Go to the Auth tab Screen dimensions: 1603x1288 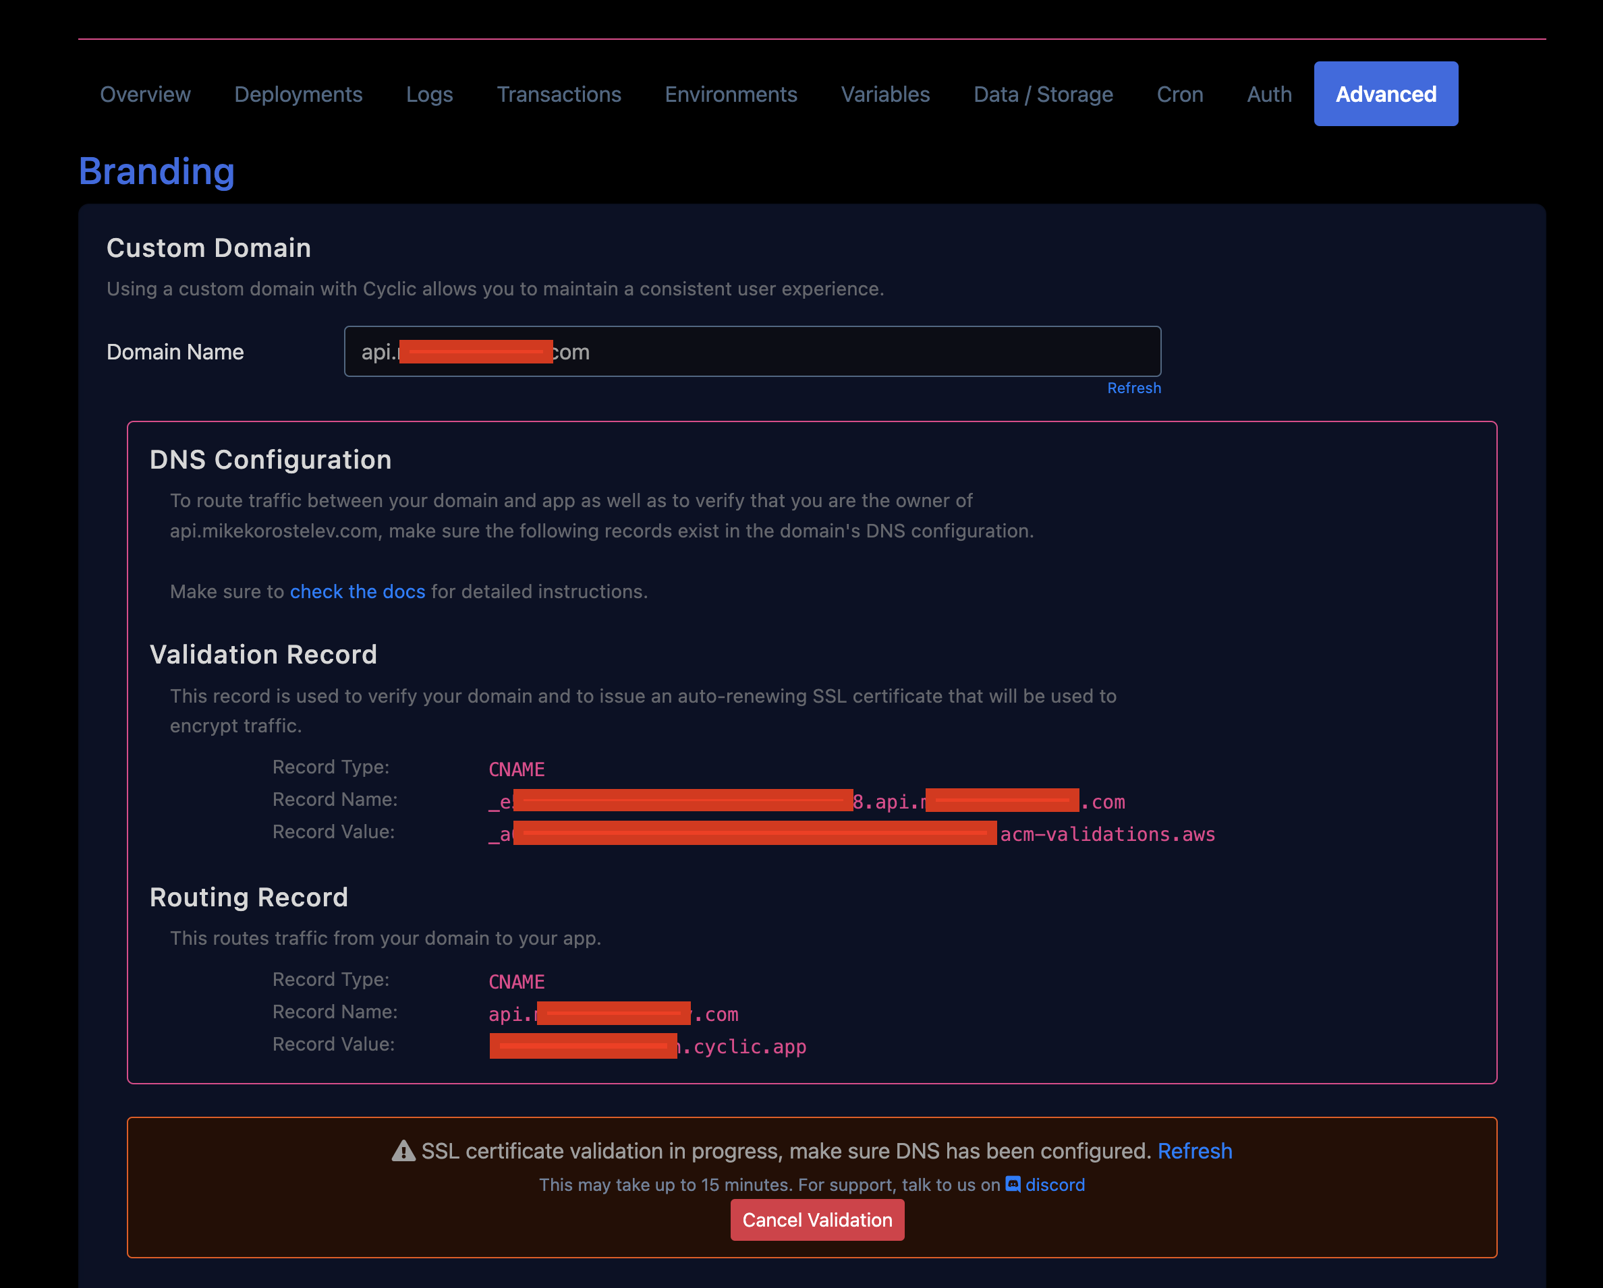click(x=1268, y=94)
